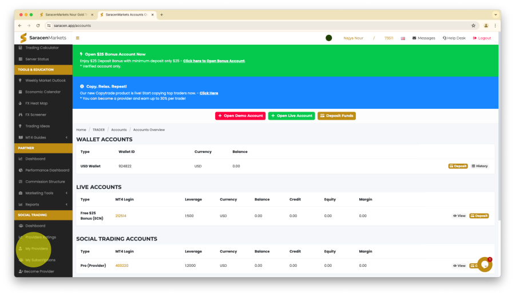Open Economic Calendar in sidebar

[43, 92]
